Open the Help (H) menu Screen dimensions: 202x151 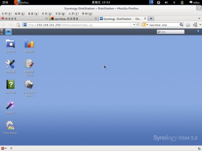[x=87, y=14]
